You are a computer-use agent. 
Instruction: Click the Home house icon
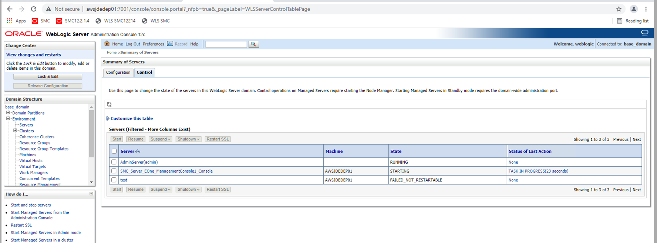coord(107,44)
